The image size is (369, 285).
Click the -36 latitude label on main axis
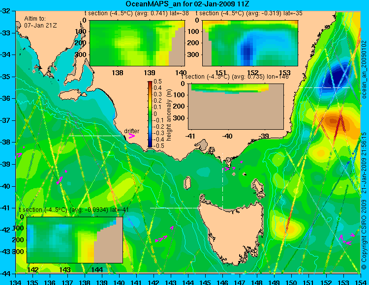point(5,98)
